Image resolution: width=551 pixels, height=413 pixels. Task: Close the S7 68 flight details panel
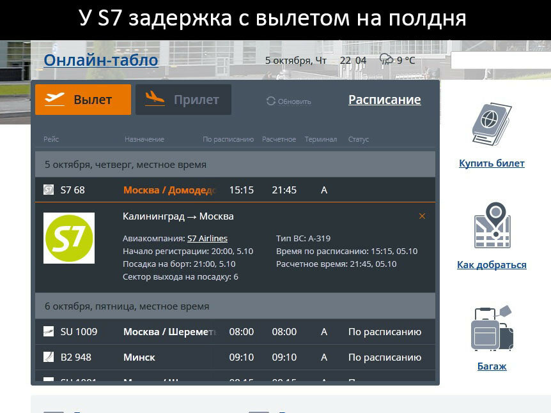click(x=422, y=216)
